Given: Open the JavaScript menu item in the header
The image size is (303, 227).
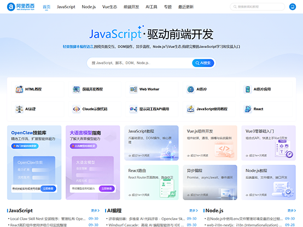Looking at the screenshot, I should point(66,7).
